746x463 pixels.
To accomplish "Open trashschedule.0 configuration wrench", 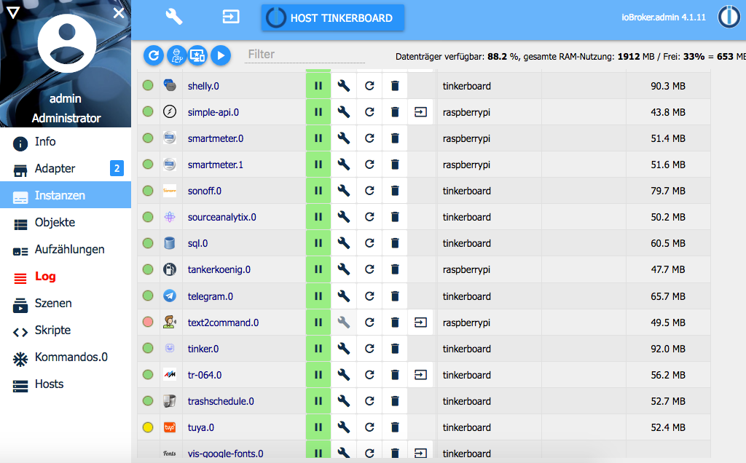I will tap(344, 401).
